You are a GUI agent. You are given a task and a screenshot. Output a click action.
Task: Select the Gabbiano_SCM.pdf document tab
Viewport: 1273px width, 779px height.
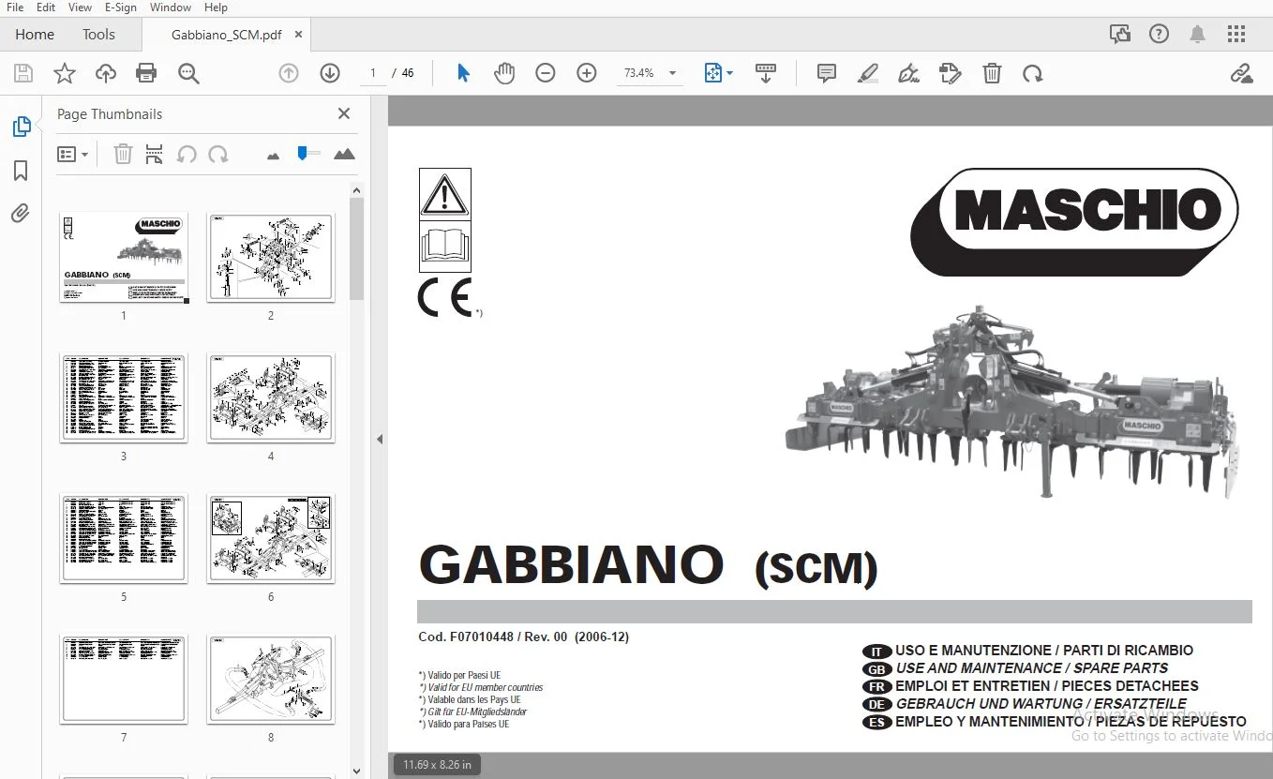226,35
